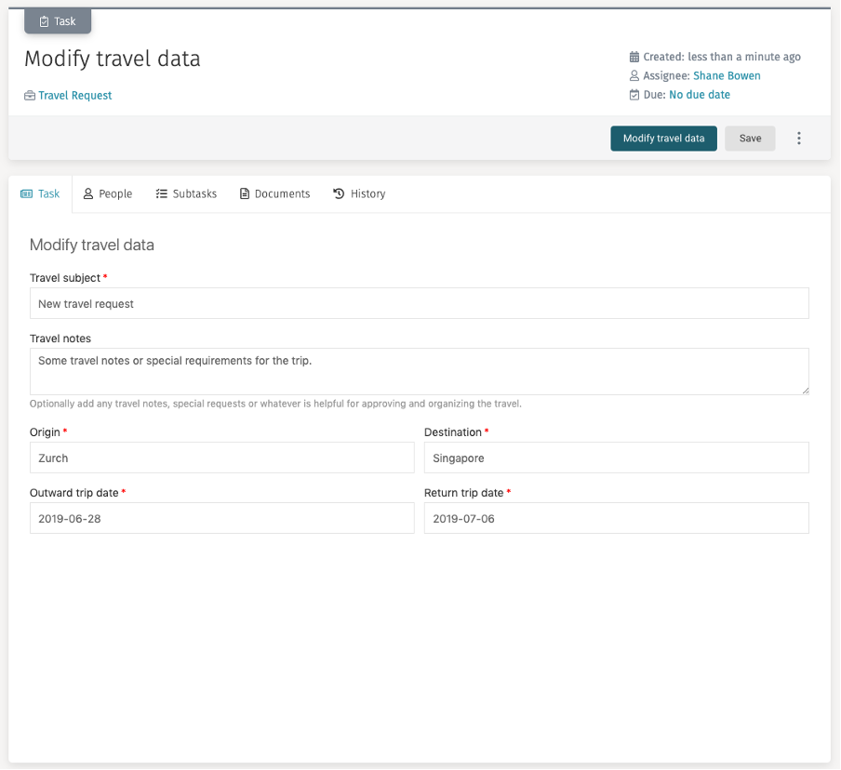Viewport: 841px width, 770px height.
Task: Click the Return trip date field
Action: (x=616, y=518)
